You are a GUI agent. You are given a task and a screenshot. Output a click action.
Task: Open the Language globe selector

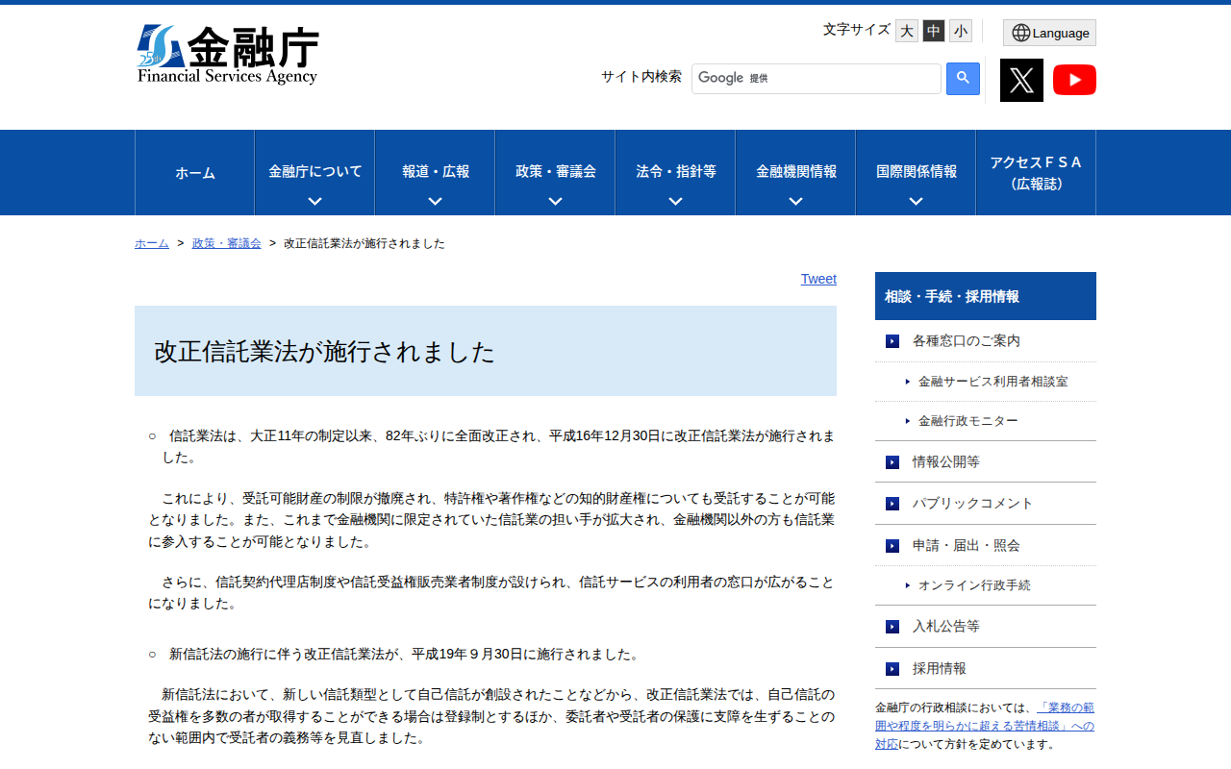1048,32
